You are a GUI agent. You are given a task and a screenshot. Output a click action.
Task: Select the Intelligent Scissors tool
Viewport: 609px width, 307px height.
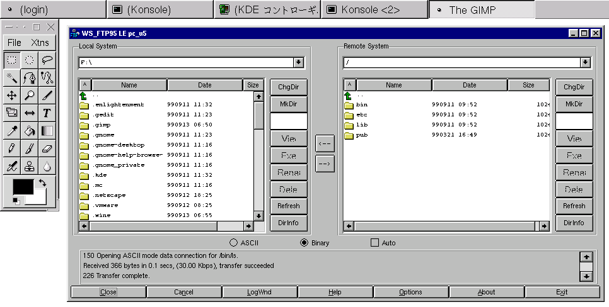point(47,77)
